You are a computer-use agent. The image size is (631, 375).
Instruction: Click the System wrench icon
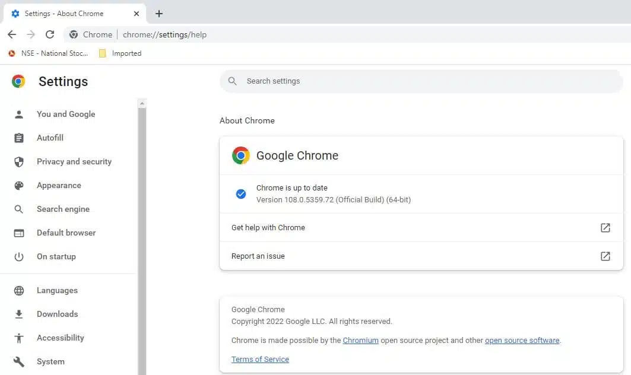tap(19, 362)
